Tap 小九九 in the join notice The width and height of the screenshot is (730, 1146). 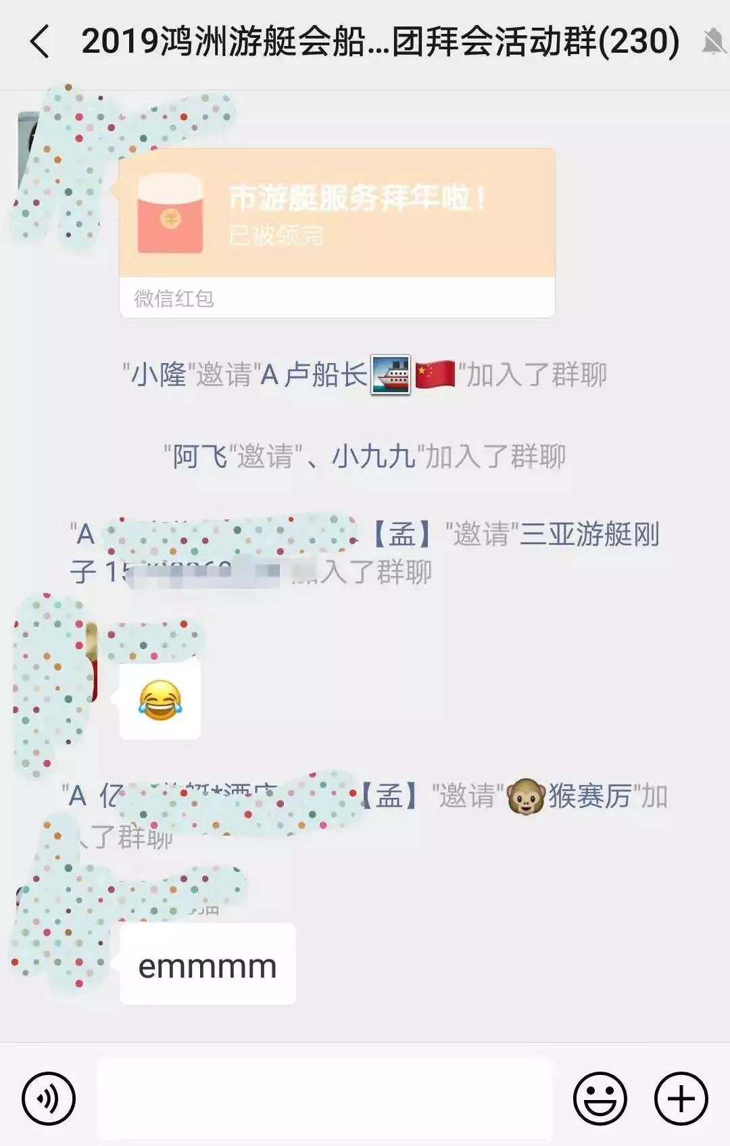373,456
